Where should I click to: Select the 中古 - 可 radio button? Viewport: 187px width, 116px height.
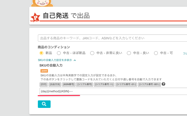pos(156,53)
